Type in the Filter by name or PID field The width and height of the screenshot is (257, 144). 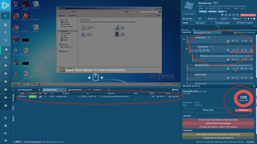tap(207, 32)
